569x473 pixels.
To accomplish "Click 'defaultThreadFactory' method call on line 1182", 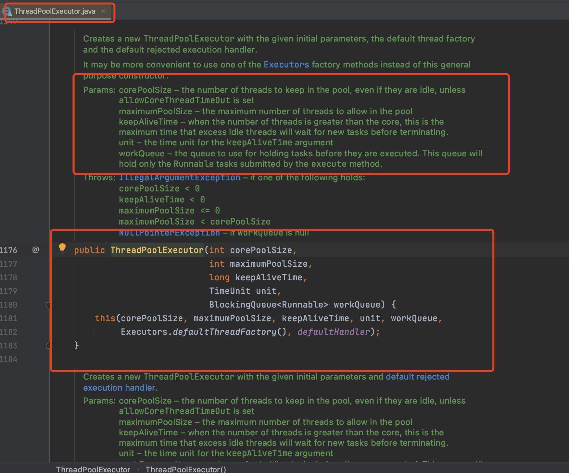I will [x=224, y=332].
